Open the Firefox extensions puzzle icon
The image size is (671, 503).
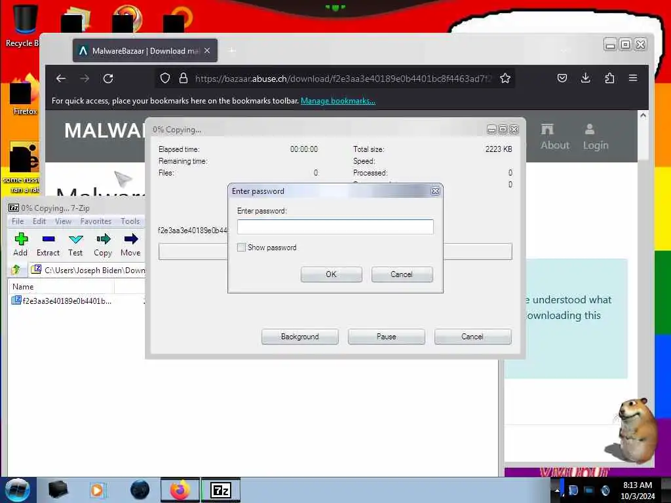tap(609, 79)
